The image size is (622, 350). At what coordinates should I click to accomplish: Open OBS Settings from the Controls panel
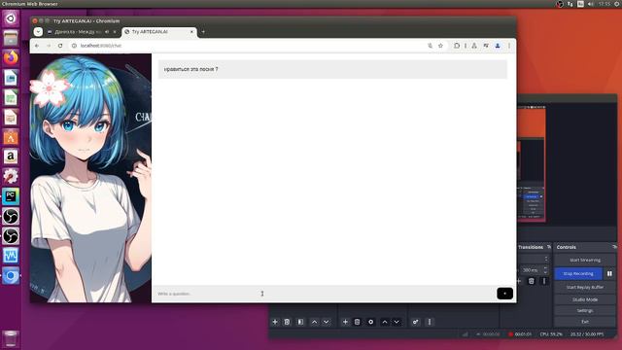coord(585,311)
